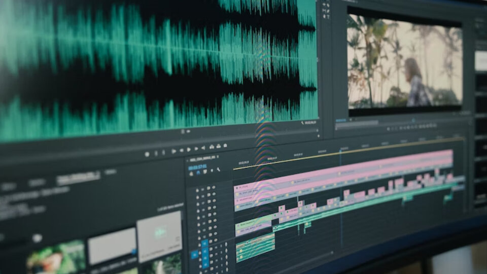Switch to the highlighted Project panel tab
This screenshot has height=274, width=487.
click(x=78, y=177)
